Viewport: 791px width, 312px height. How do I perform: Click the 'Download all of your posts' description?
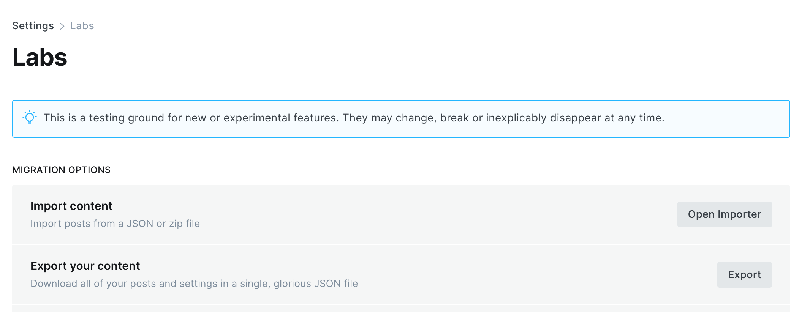(194, 284)
